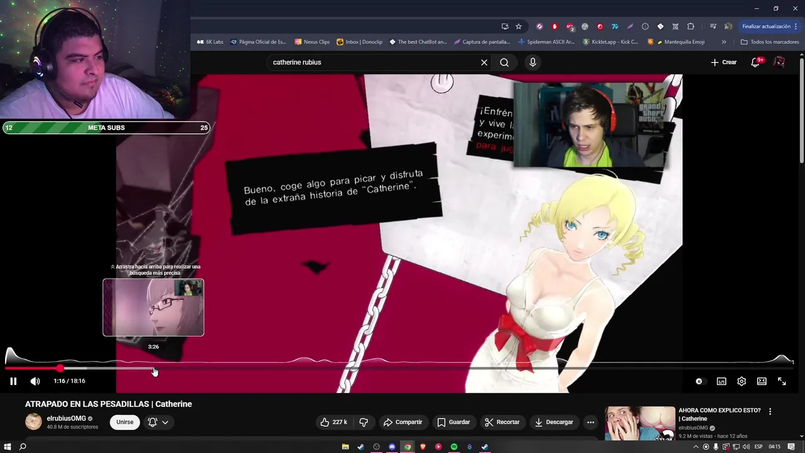Open the Chrome extensions puzzle icon
805x453 pixels.
(691, 26)
